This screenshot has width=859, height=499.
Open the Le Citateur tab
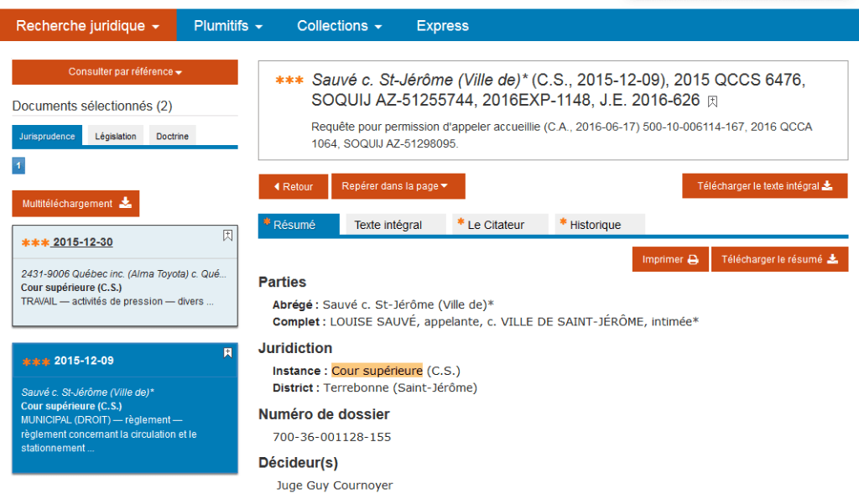coord(500,225)
